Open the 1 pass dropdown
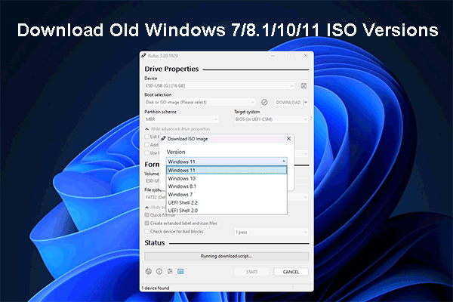The height and width of the screenshot is (302, 453). [271, 232]
